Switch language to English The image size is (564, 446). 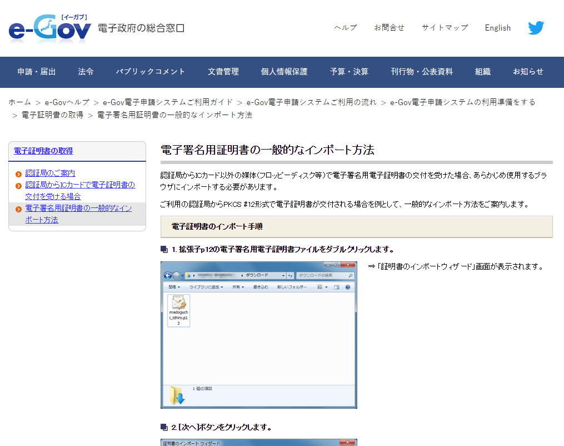pos(497,28)
